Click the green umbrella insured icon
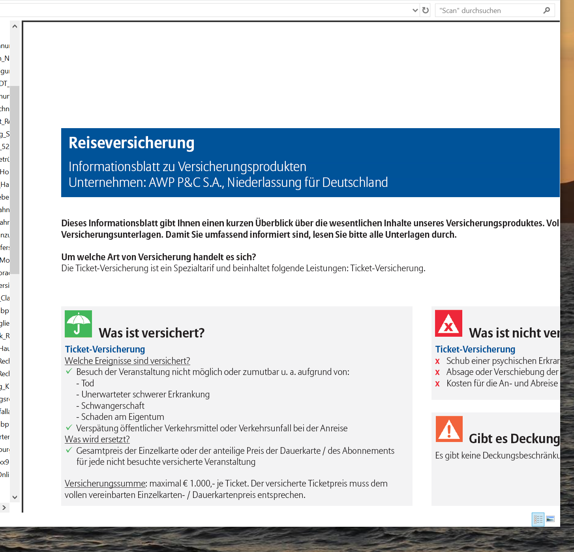Screen dimensions: 574x552 (78, 324)
